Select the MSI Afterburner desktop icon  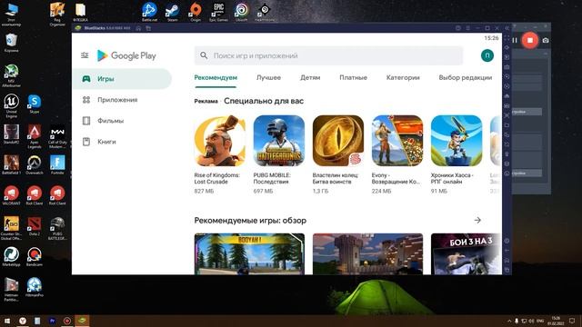[x=12, y=75]
